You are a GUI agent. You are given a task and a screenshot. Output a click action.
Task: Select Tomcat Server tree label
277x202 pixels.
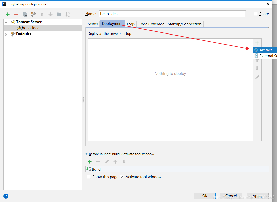point(29,22)
